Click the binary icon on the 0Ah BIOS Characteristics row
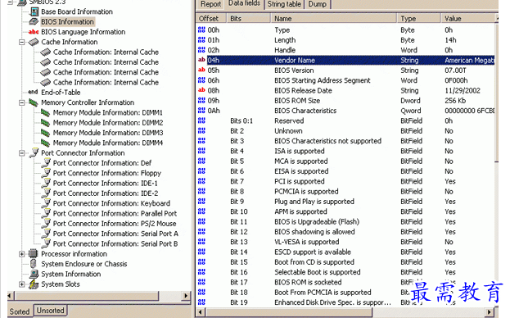The image size is (510, 318). click(x=201, y=111)
